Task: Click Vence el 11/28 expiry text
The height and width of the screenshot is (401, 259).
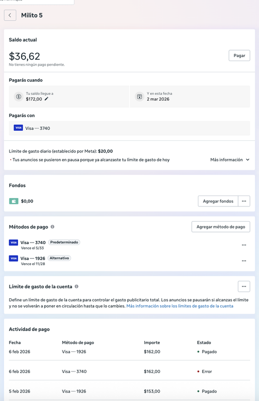Action: (33, 264)
